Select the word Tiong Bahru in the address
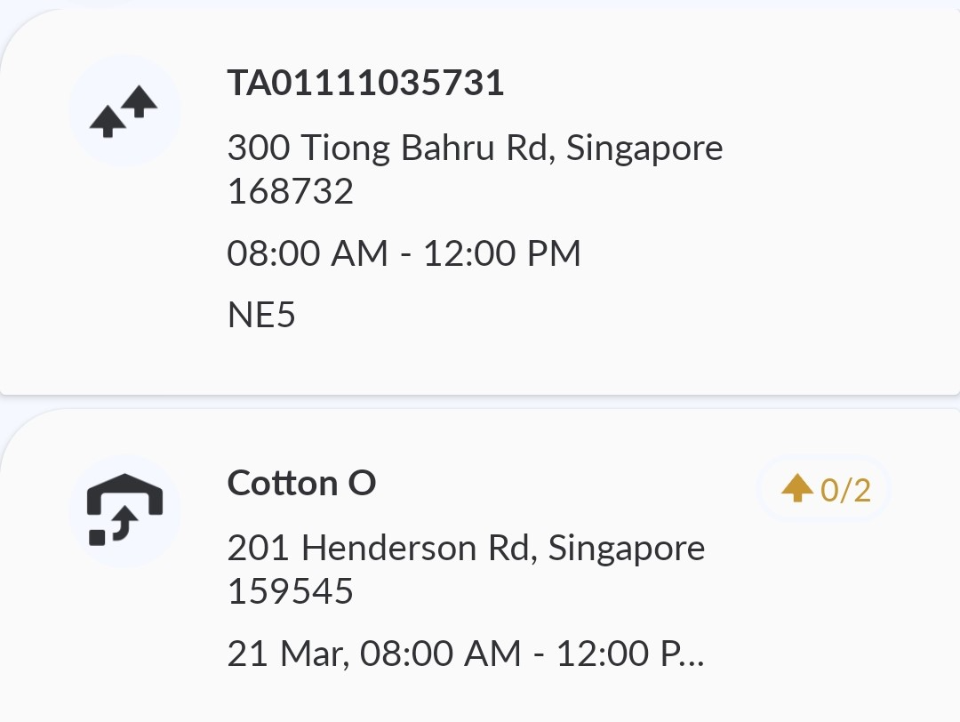Image resolution: width=960 pixels, height=722 pixels. [x=397, y=148]
